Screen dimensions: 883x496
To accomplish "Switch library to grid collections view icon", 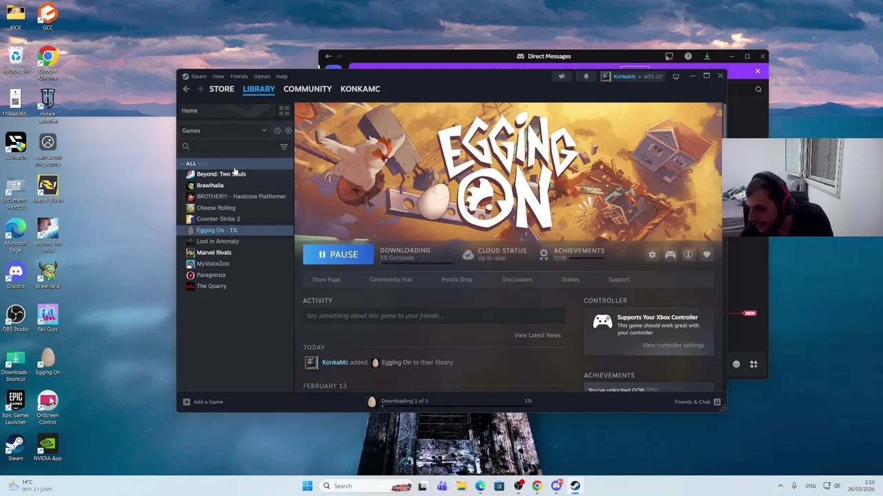I will click(x=284, y=110).
